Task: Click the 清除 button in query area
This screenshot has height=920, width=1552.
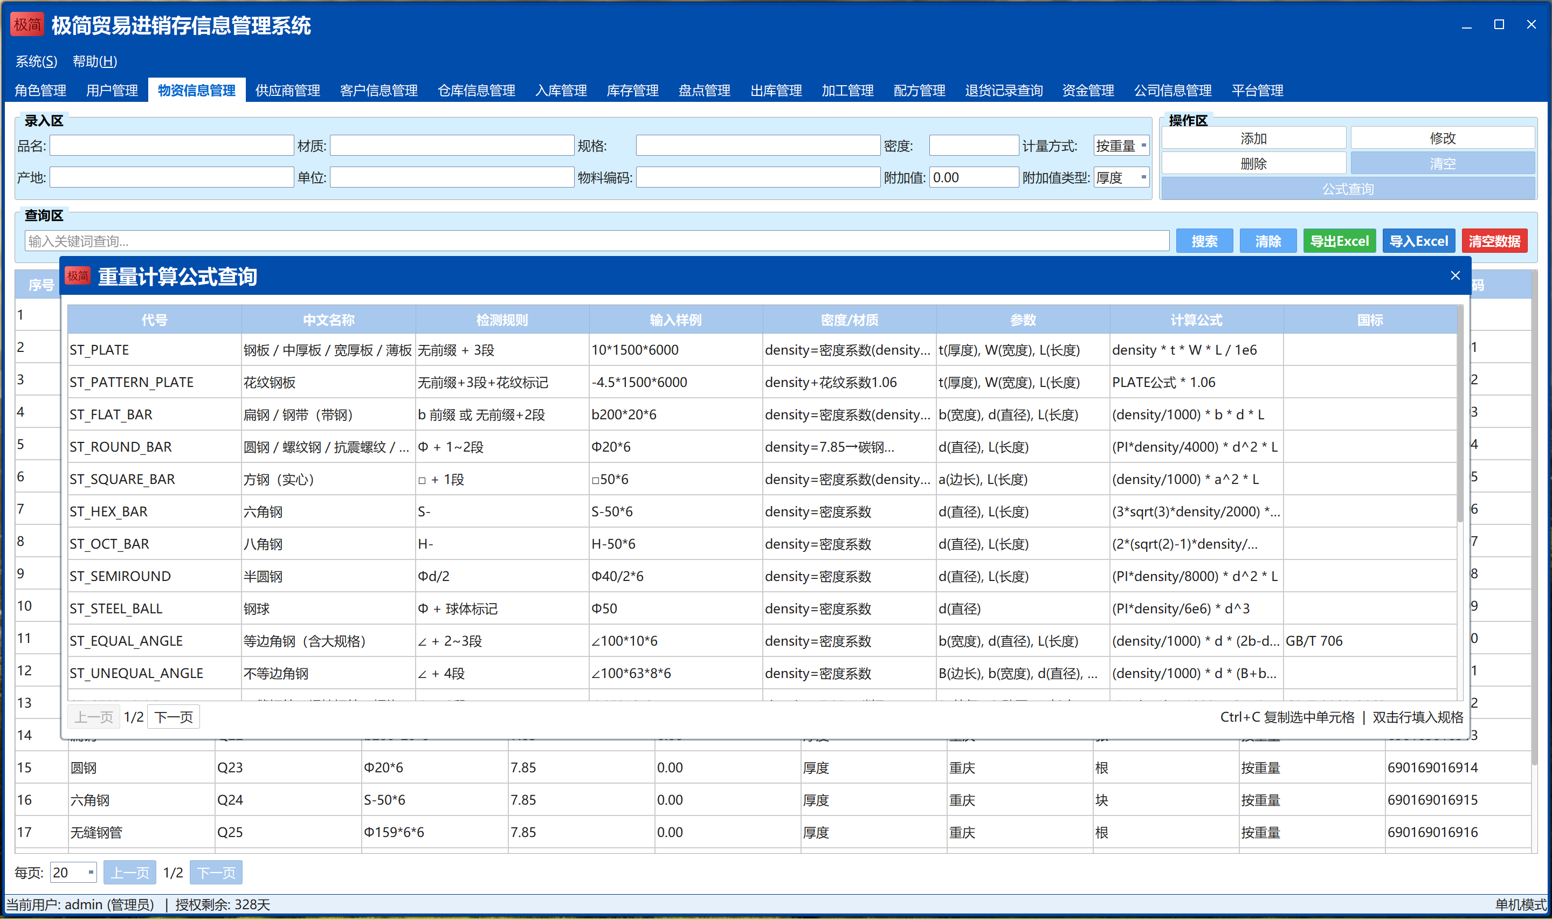Action: point(1267,240)
